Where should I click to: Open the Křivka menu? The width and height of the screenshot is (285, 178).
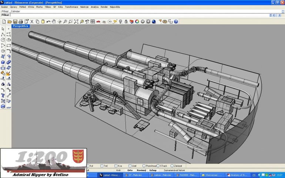coord(31,7)
